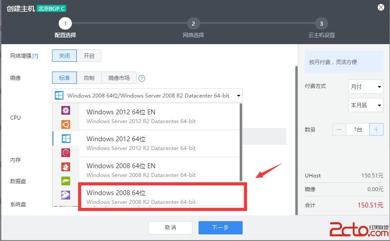This screenshot has height=241, width=390.
Task: Select the Red Hat image category icon
Action: point(66,167)
